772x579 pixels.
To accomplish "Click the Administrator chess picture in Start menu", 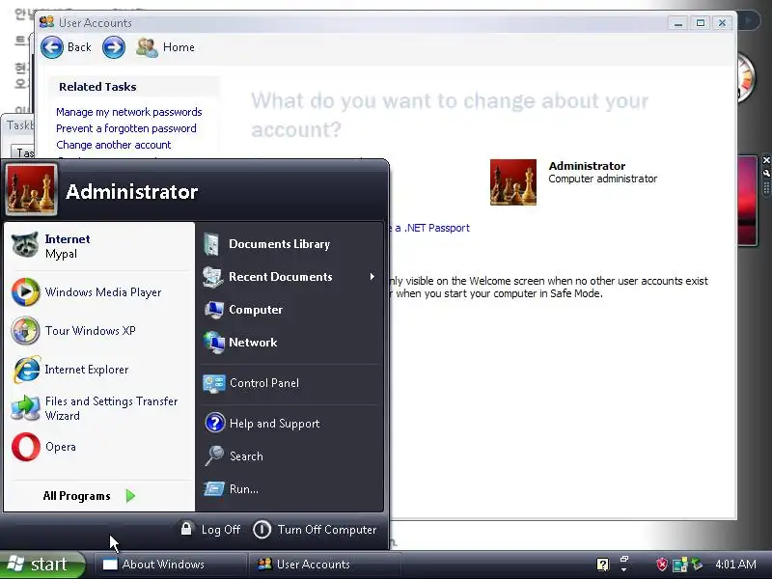I will click(x=31, y=190).
